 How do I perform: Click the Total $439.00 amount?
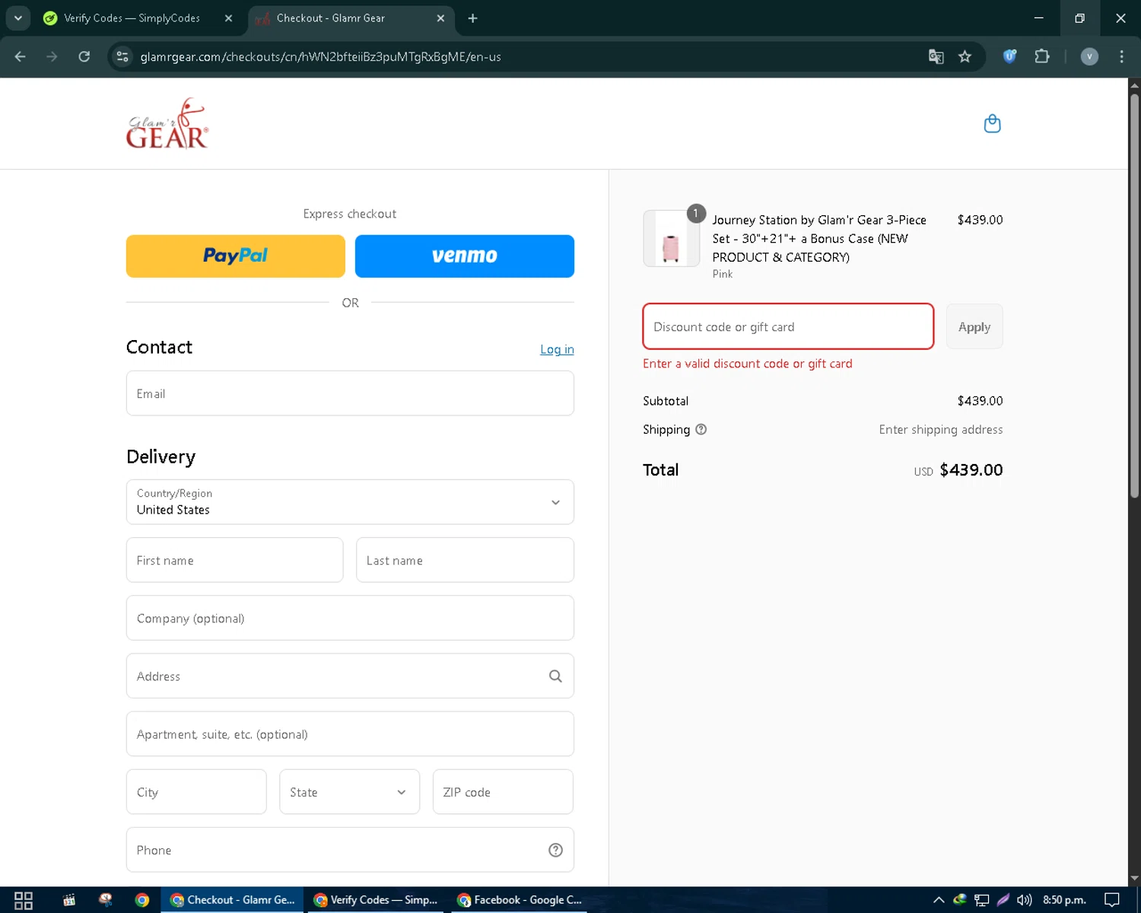click(971, 470)
